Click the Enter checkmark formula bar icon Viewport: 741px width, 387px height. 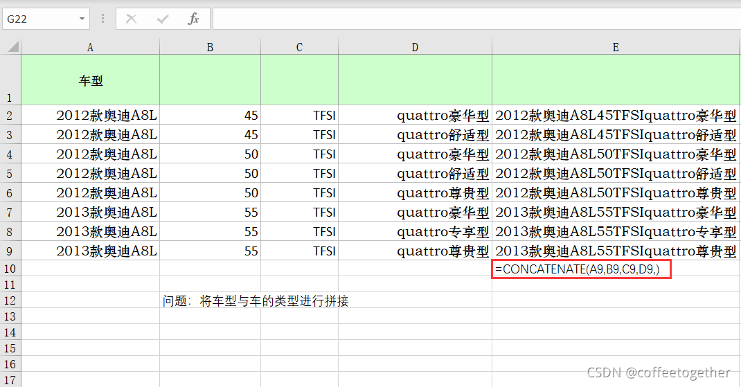tap(163, 19)
